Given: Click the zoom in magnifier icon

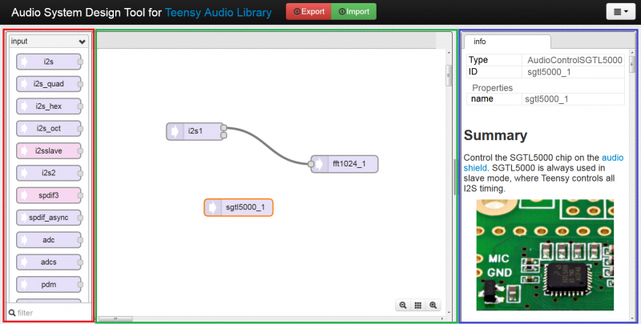Looking at the screenshot, I should [x=433, y=305].
